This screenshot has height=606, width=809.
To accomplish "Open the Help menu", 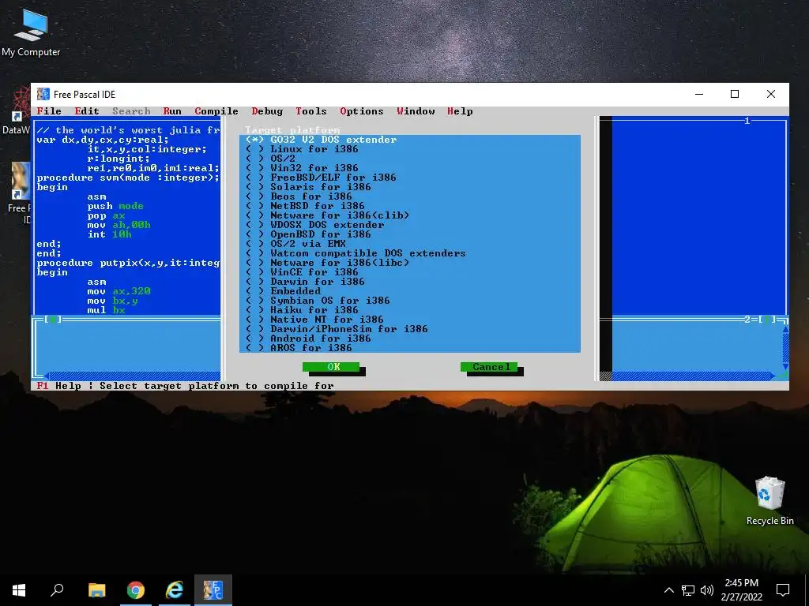I will pyautogui.click(x=460, y=111).
